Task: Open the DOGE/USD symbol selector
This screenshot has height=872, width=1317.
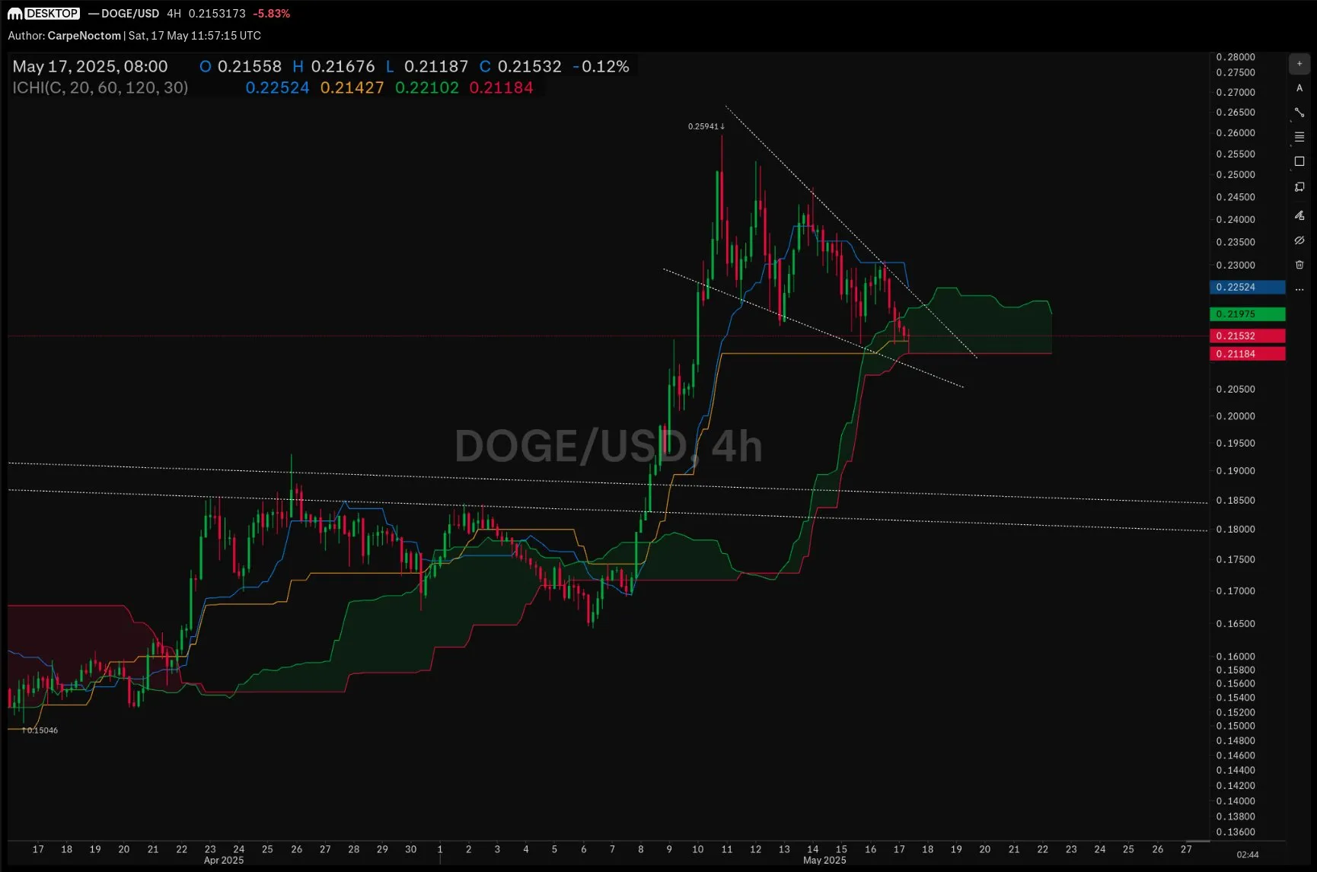Action: coord(129,13)
